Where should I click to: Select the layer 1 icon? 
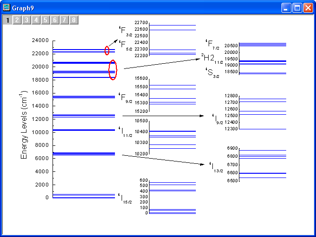coord(8,20)
